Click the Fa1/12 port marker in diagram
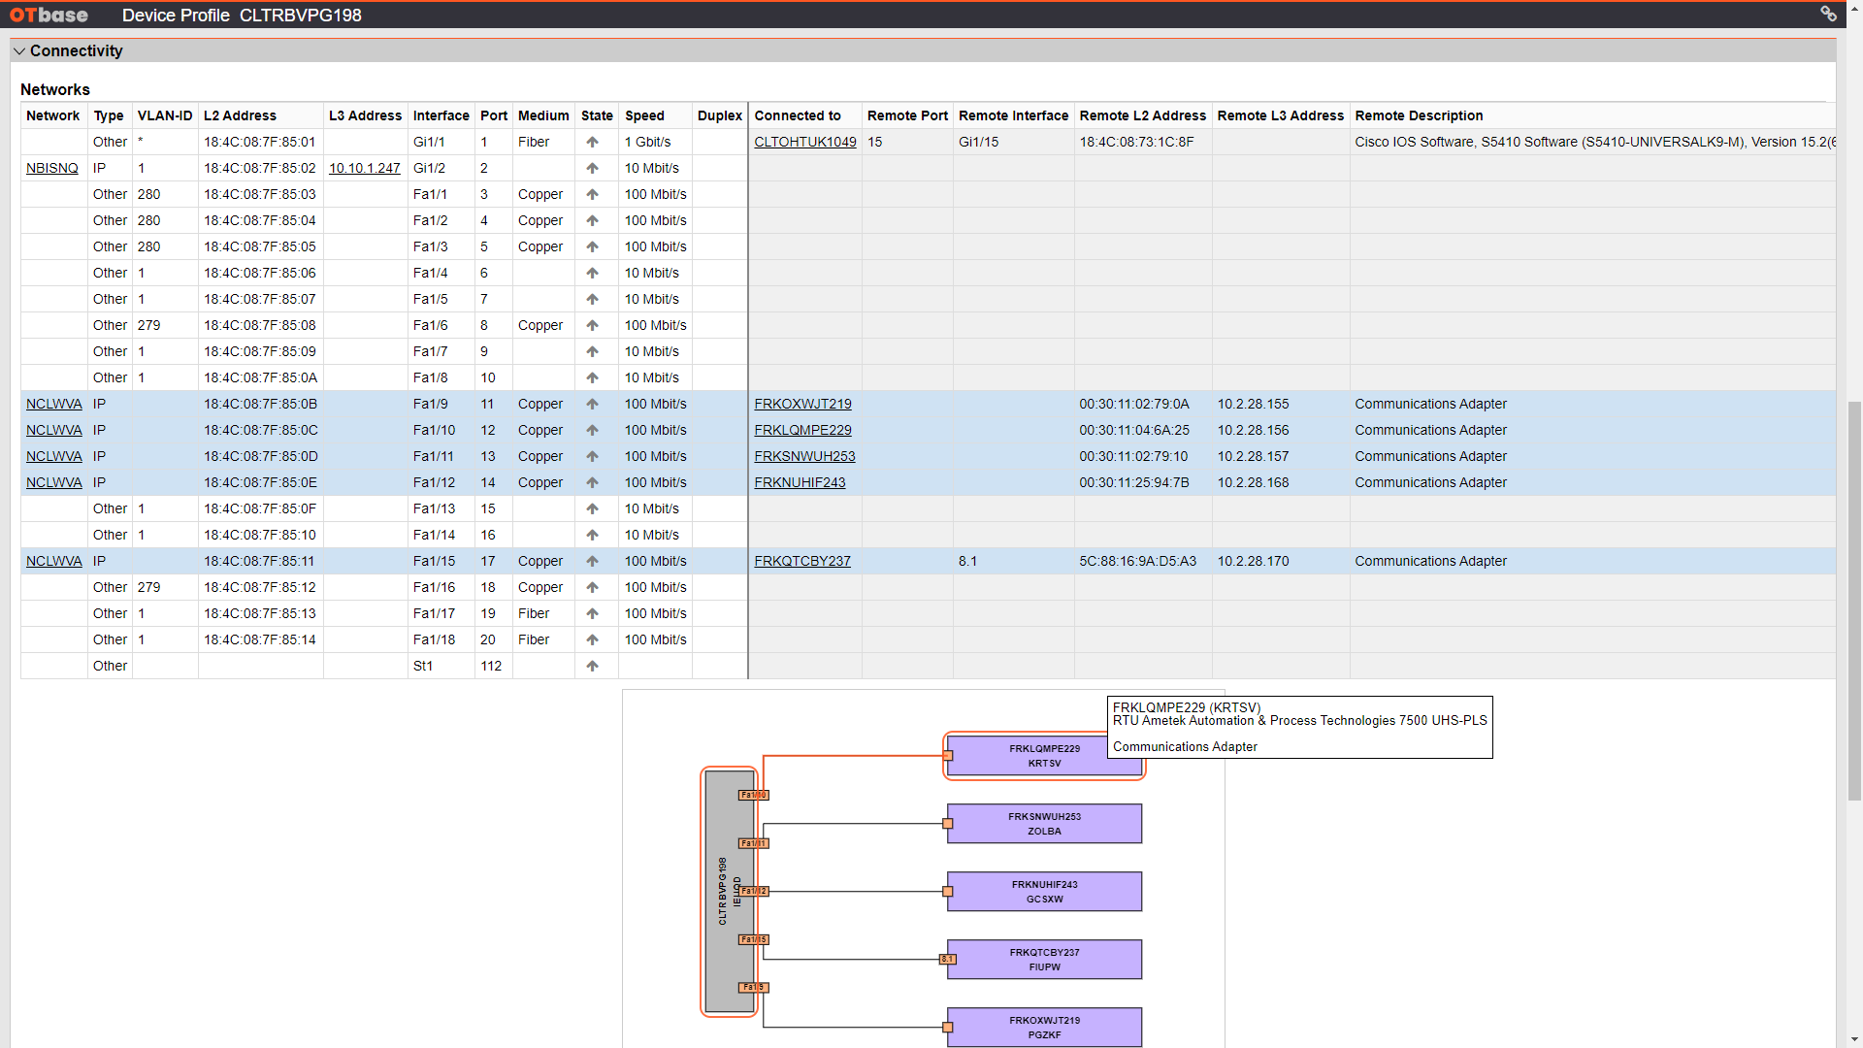 coord(754,891)
